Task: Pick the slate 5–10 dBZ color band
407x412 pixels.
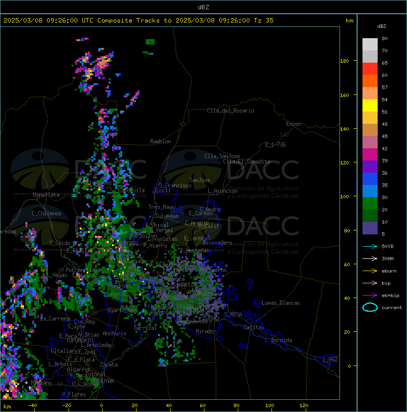Action: 370,228
